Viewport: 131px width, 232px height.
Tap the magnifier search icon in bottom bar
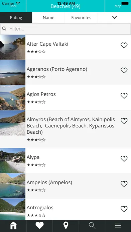[x=92, y=226]
